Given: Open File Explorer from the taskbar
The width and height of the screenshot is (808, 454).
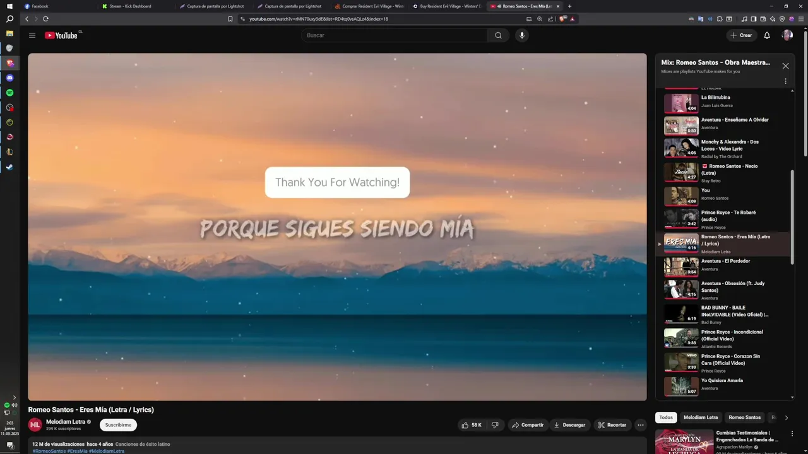Looking at the screenshot, I should tap(9, 33).
